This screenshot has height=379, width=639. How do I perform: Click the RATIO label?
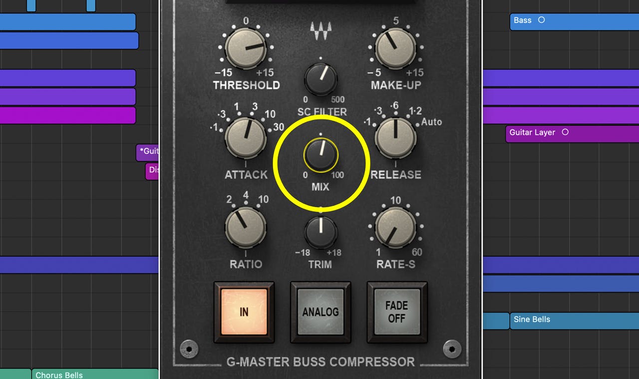(x=246, y=264)
